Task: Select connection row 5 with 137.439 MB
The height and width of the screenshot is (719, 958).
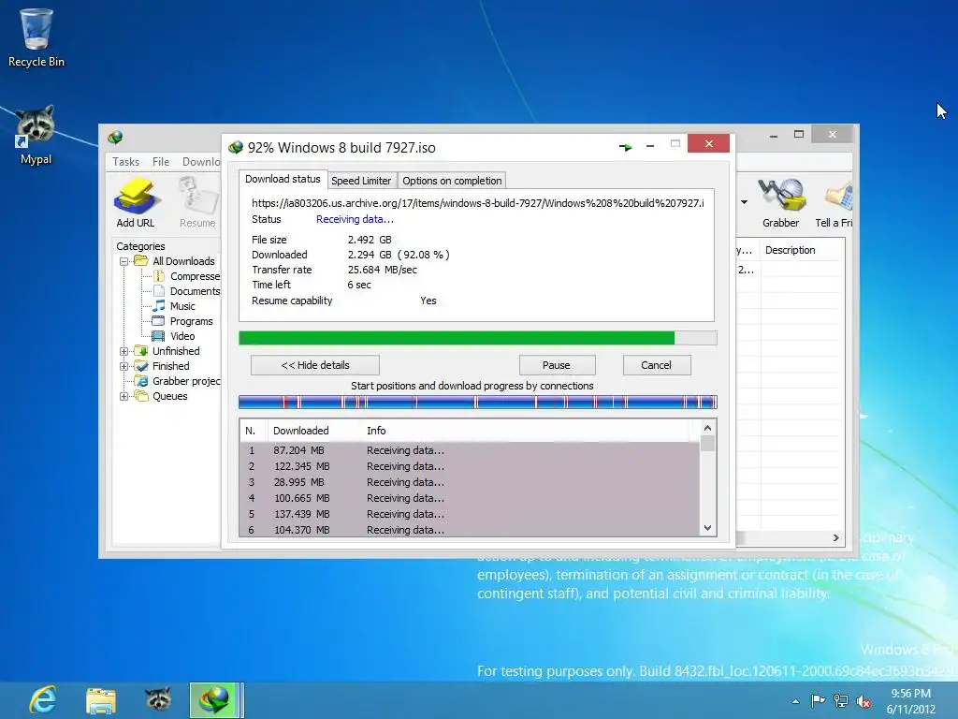Action: pos(470,514)
